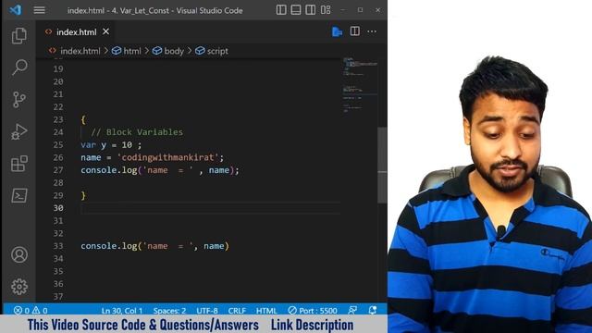Toggle the primary side bar layout icon
Image resolution: width=592 pixels, height=333 pixels.
tap(281, 10)
